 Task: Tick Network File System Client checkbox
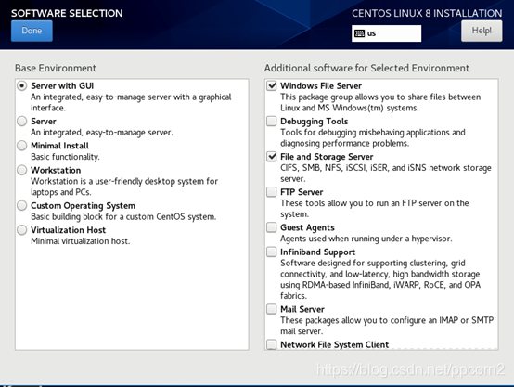click(x=272, y=344)
